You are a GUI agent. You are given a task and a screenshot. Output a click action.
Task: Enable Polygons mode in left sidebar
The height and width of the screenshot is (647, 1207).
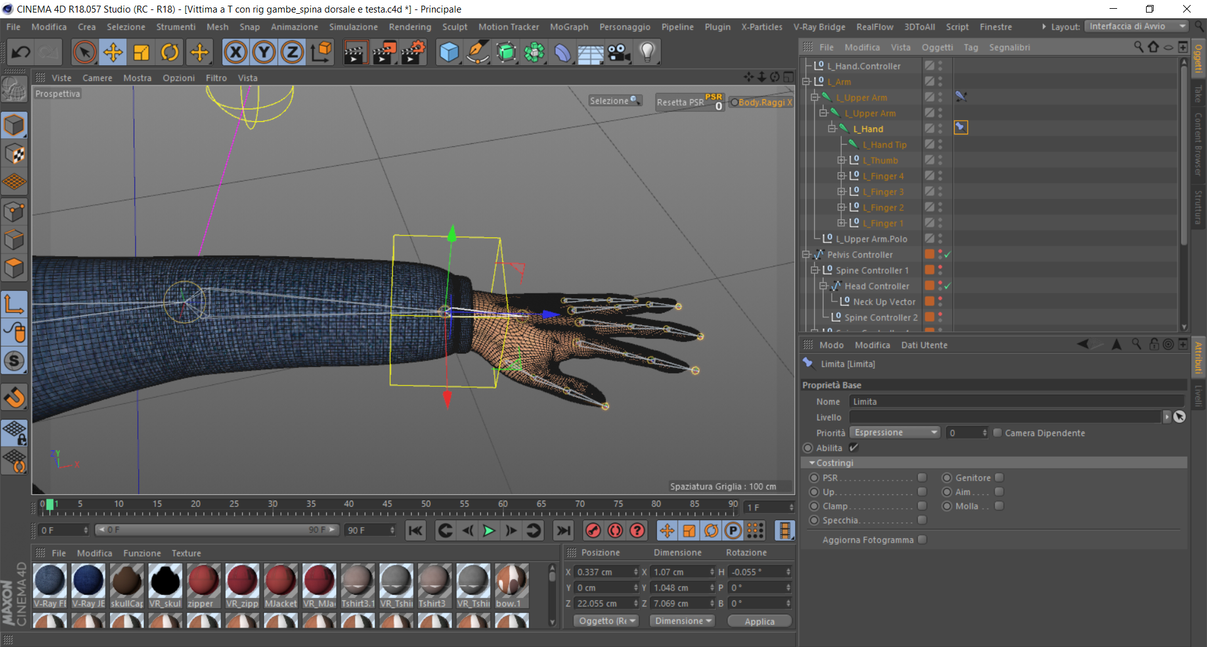14,268
